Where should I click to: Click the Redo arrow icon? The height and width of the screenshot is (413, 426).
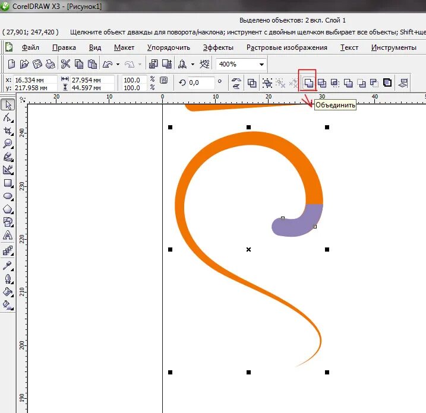pos(130,64)
